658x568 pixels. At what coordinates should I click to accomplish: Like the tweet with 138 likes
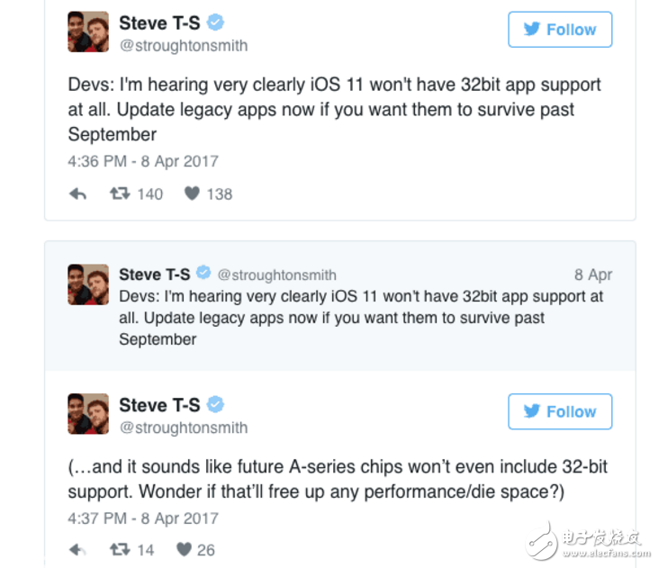pyautogui.click(x=192, y=194)
